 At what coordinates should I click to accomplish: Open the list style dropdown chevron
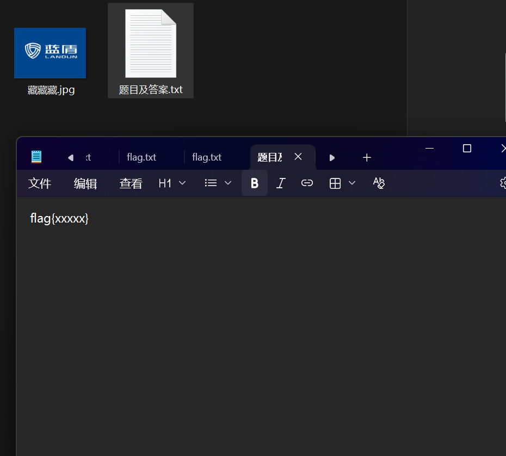(227, 183)
